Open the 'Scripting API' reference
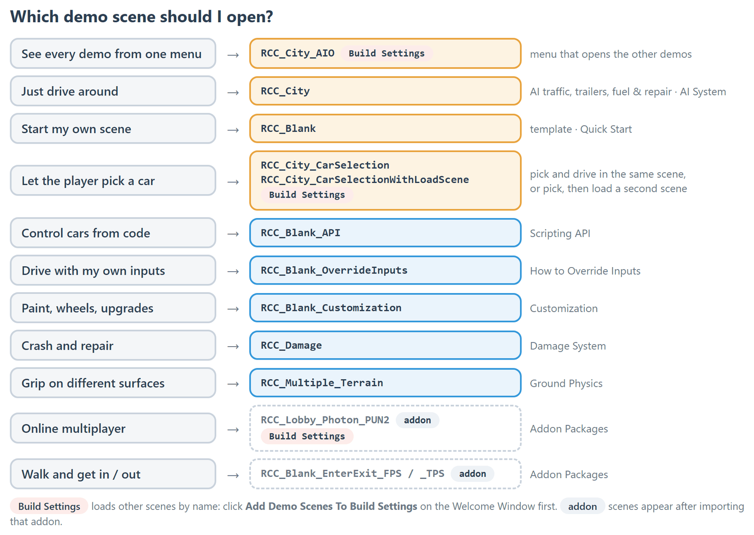The width and height of the screenshot is (754, 535). point(560,233)
